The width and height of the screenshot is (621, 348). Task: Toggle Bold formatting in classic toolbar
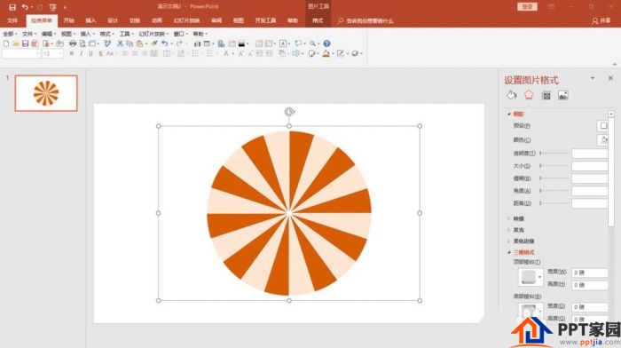tap(72, 53)
